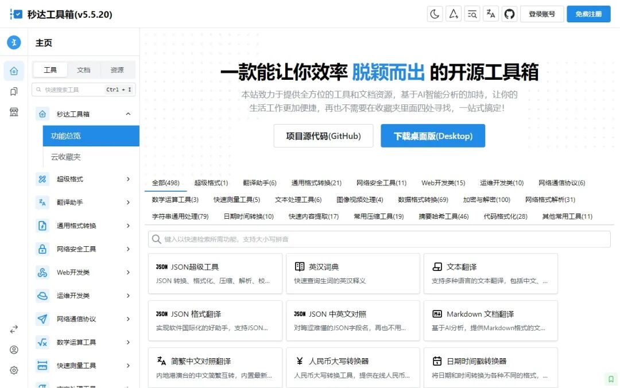The height and width of the screenshot is (388, 620).
Task: Click the green bookmark icon at bottom right
Action: tap(611, 379)
